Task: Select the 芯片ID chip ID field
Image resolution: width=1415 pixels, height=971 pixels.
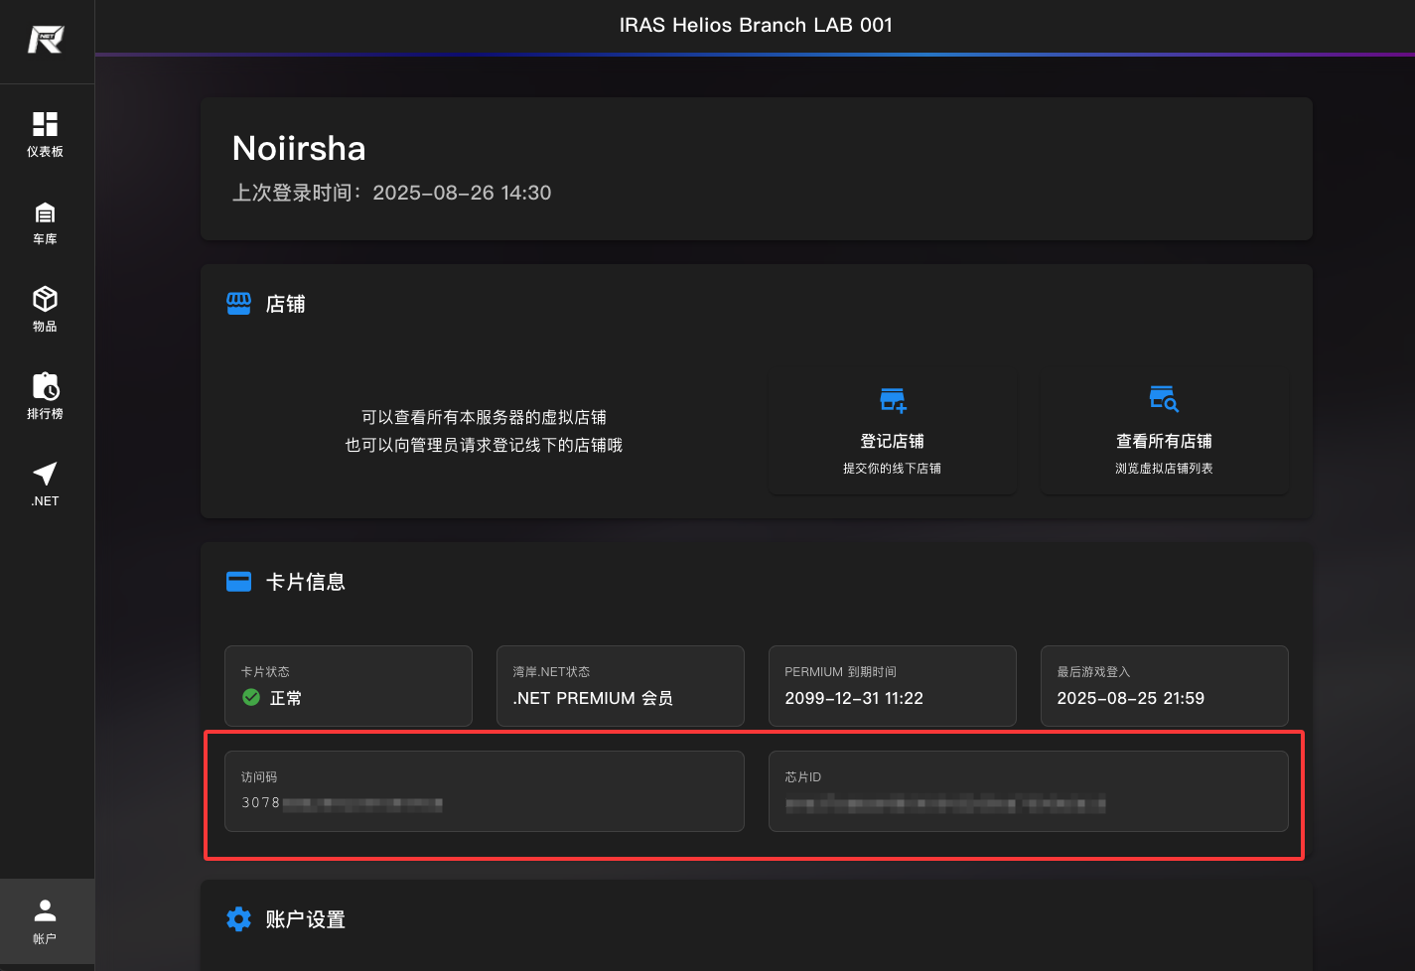Action: tap(1028, 791)
